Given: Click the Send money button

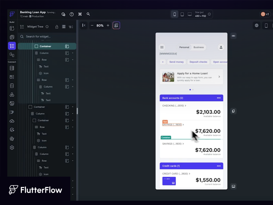Looking at the screenshot, I should pyautogui.click(x=176, y=62).
